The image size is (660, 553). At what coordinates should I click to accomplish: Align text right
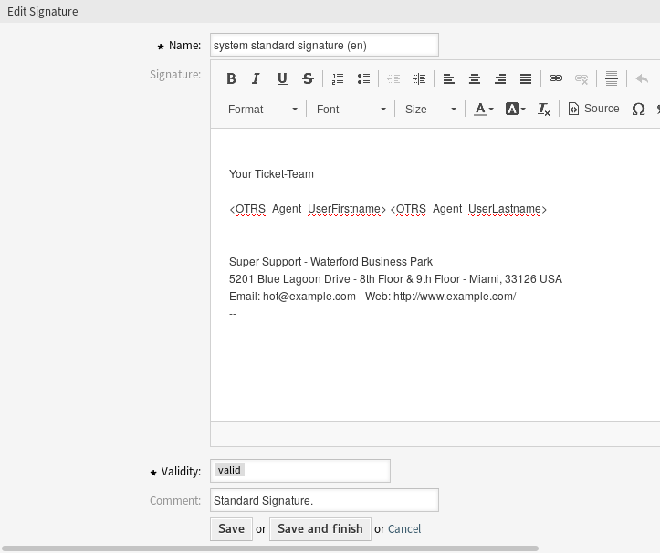coord(500,78)
